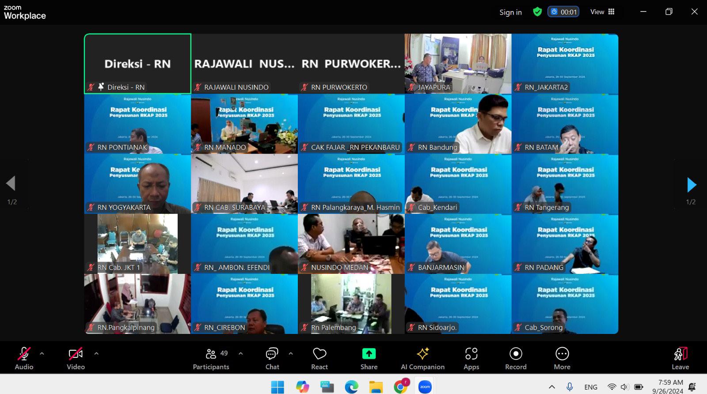Click the RN_ AMBON. EFENDI label
The width and height of the screenshot is (707, 394).
click(237, 268)
